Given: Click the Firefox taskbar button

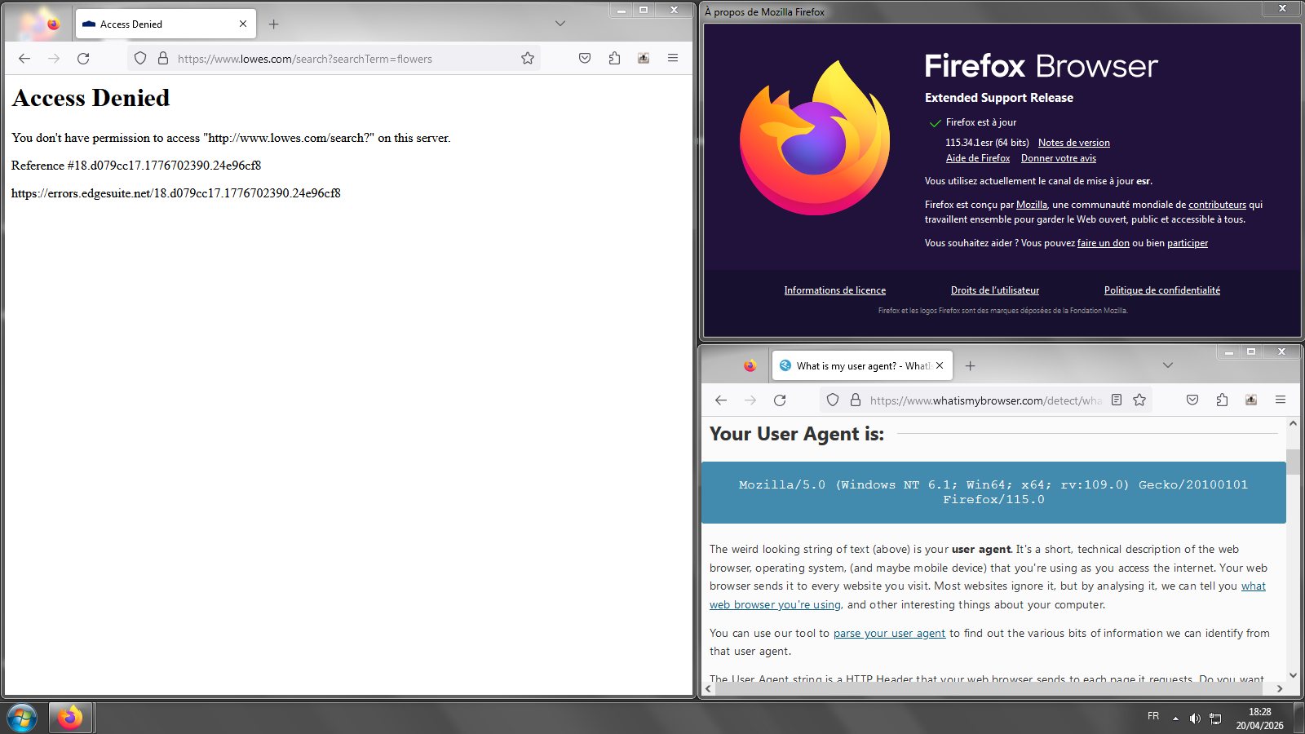Looking at the screenshot, I should click(70, 718).
